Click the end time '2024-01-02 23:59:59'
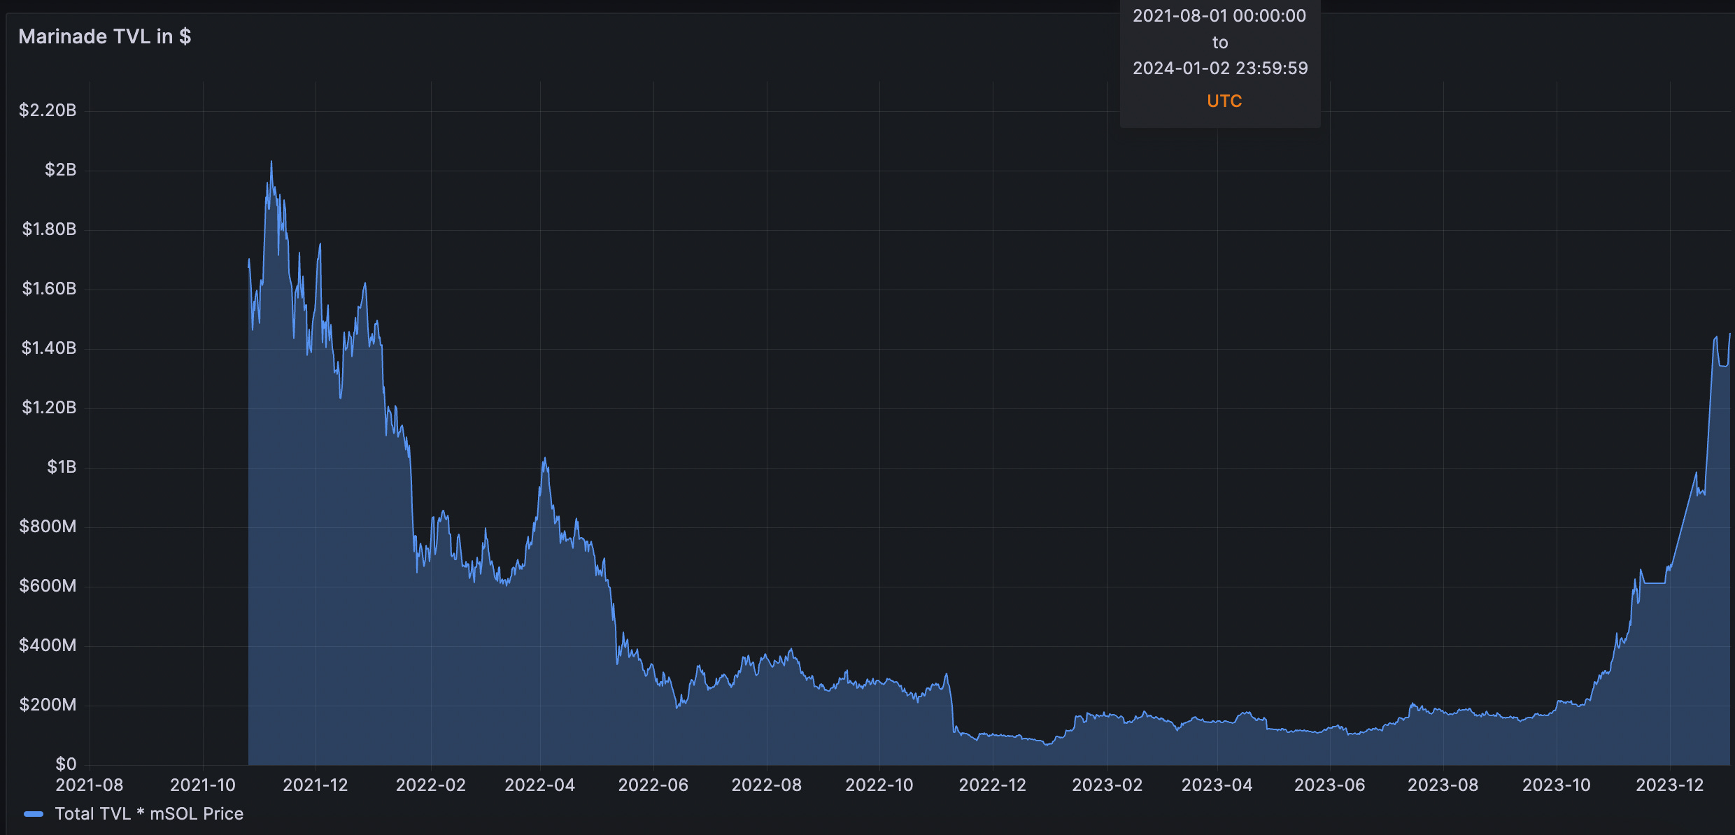This screenshot has height=835, width=1735. (x=1220, y=68)
